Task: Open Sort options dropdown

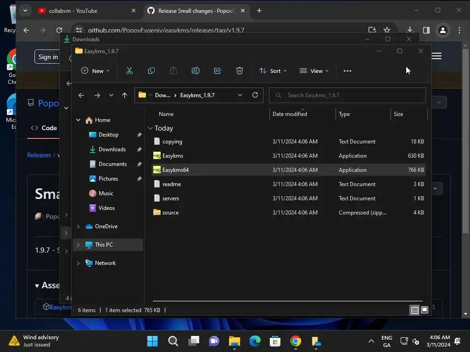Action: click(273, 71)
